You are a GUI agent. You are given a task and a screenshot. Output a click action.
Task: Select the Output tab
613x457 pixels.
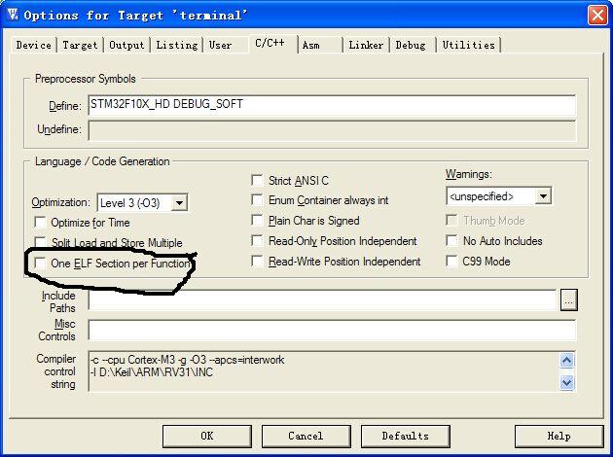tap(126, 46)
